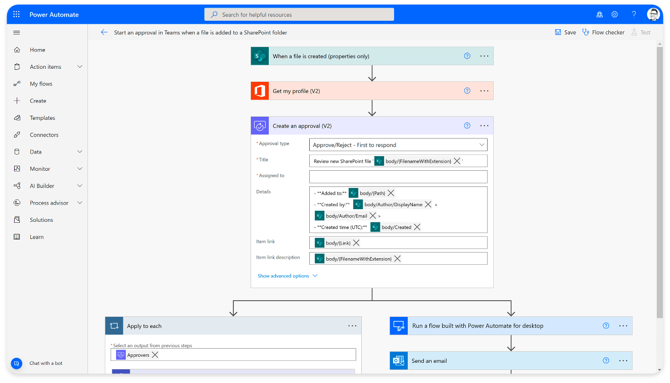
Task: Open the app launcher waffle icon
Action: coord(17,15)
